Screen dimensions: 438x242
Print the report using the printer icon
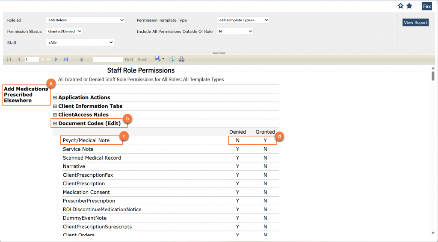point(181,59)
